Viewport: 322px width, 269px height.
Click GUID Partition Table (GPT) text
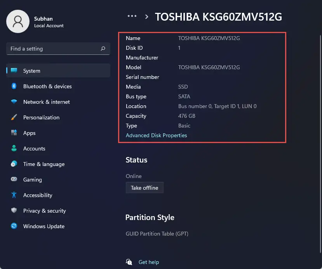point(157,234)
